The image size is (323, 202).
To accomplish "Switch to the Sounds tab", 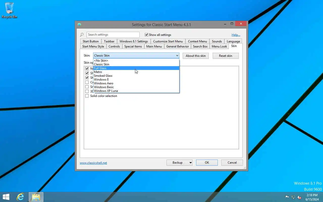I will tap(217, 41).
